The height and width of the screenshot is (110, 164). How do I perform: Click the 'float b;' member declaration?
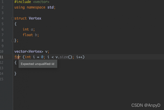click(31, 35)
